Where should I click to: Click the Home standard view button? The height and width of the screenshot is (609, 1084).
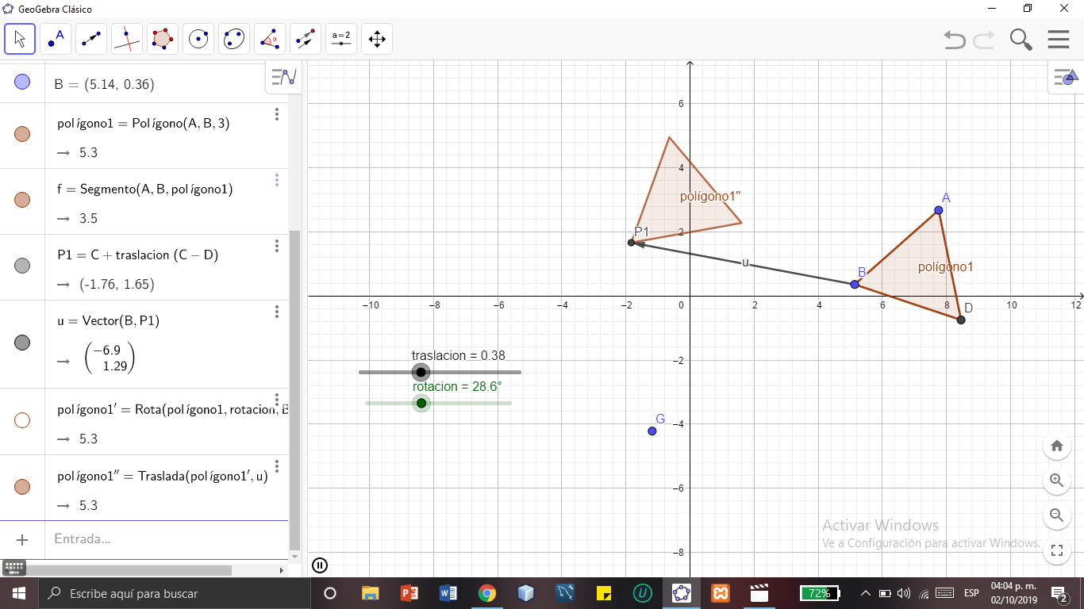click(1056, 446)
